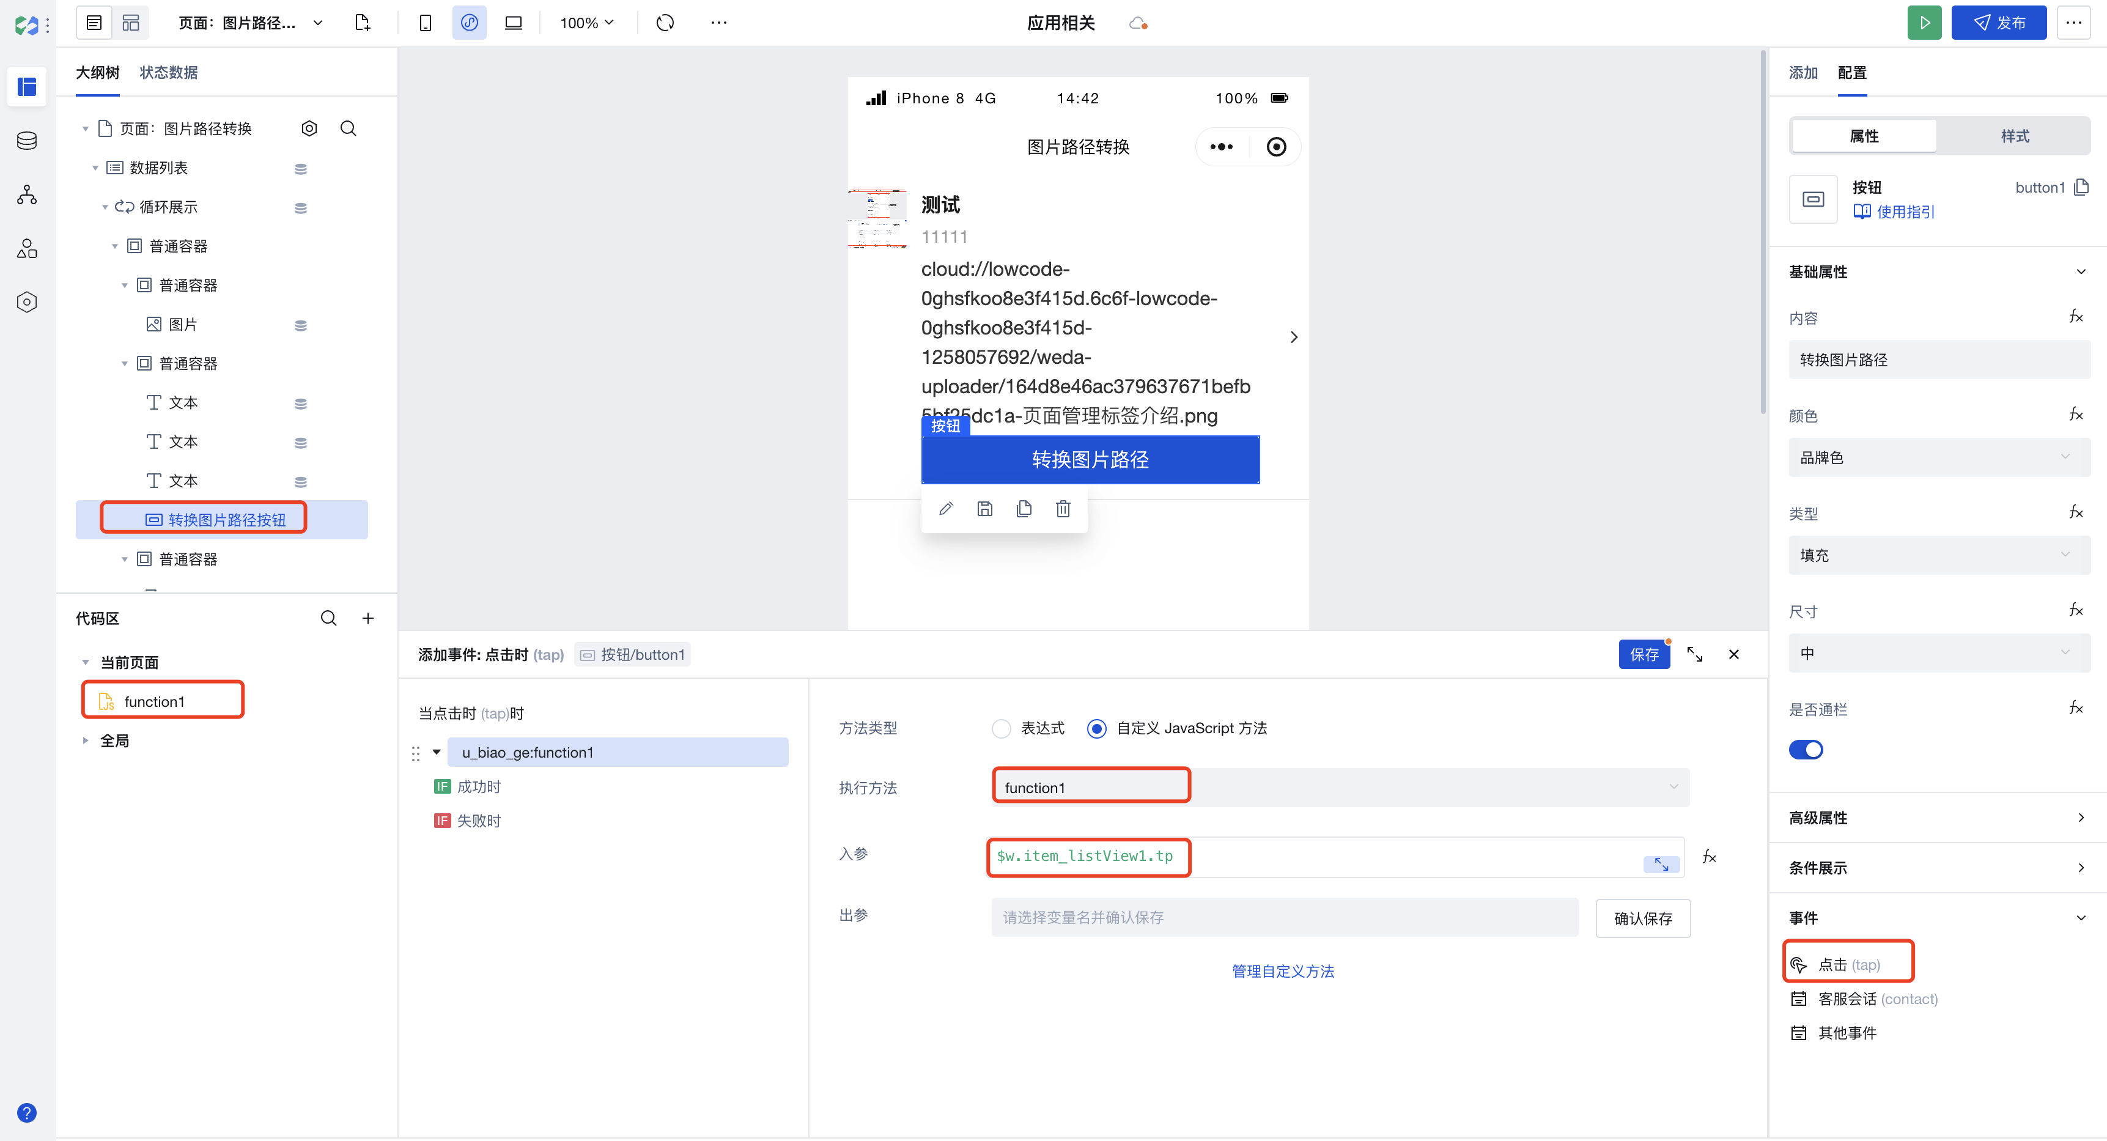
Task: Collapse the 数据列表 tree node
Action: coord(95,168)
